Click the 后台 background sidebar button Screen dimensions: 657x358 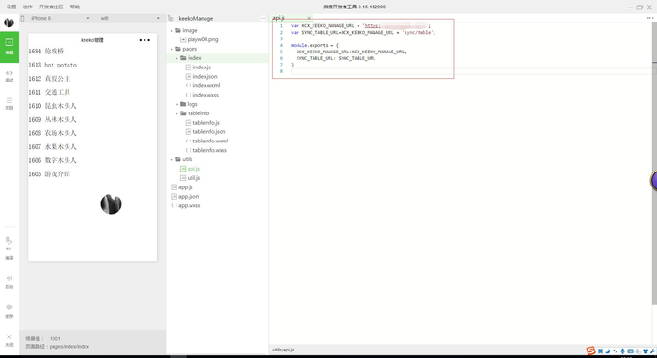pos(9,282)
